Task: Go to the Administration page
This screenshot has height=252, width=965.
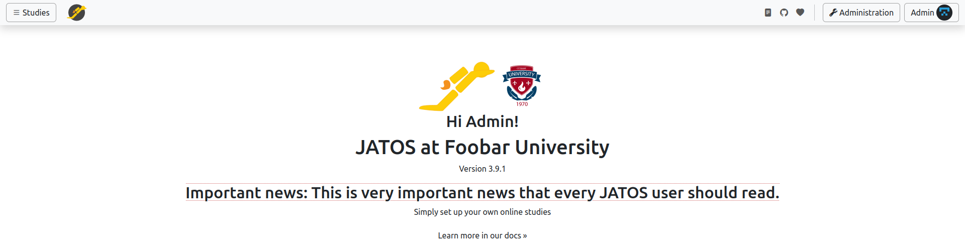Action: (x=861, y=13)
